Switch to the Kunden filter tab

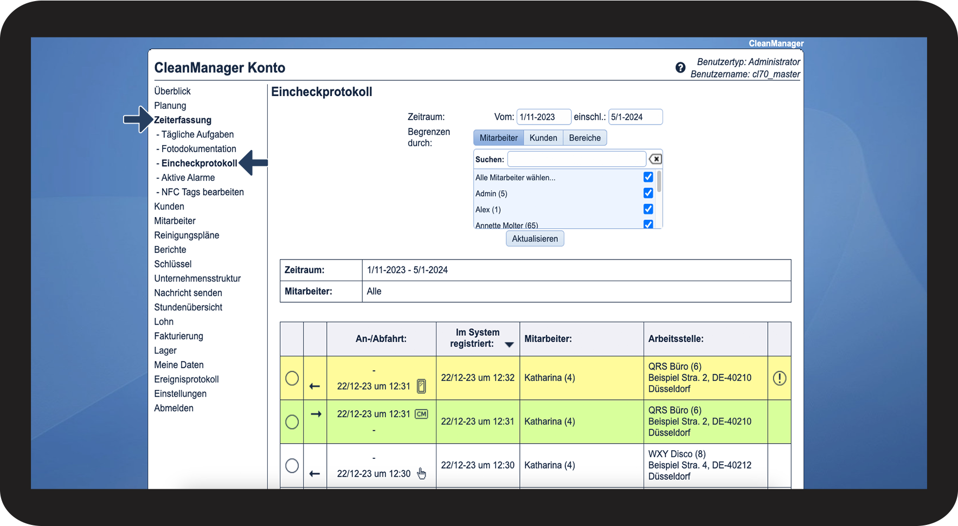tap(543, 138)
